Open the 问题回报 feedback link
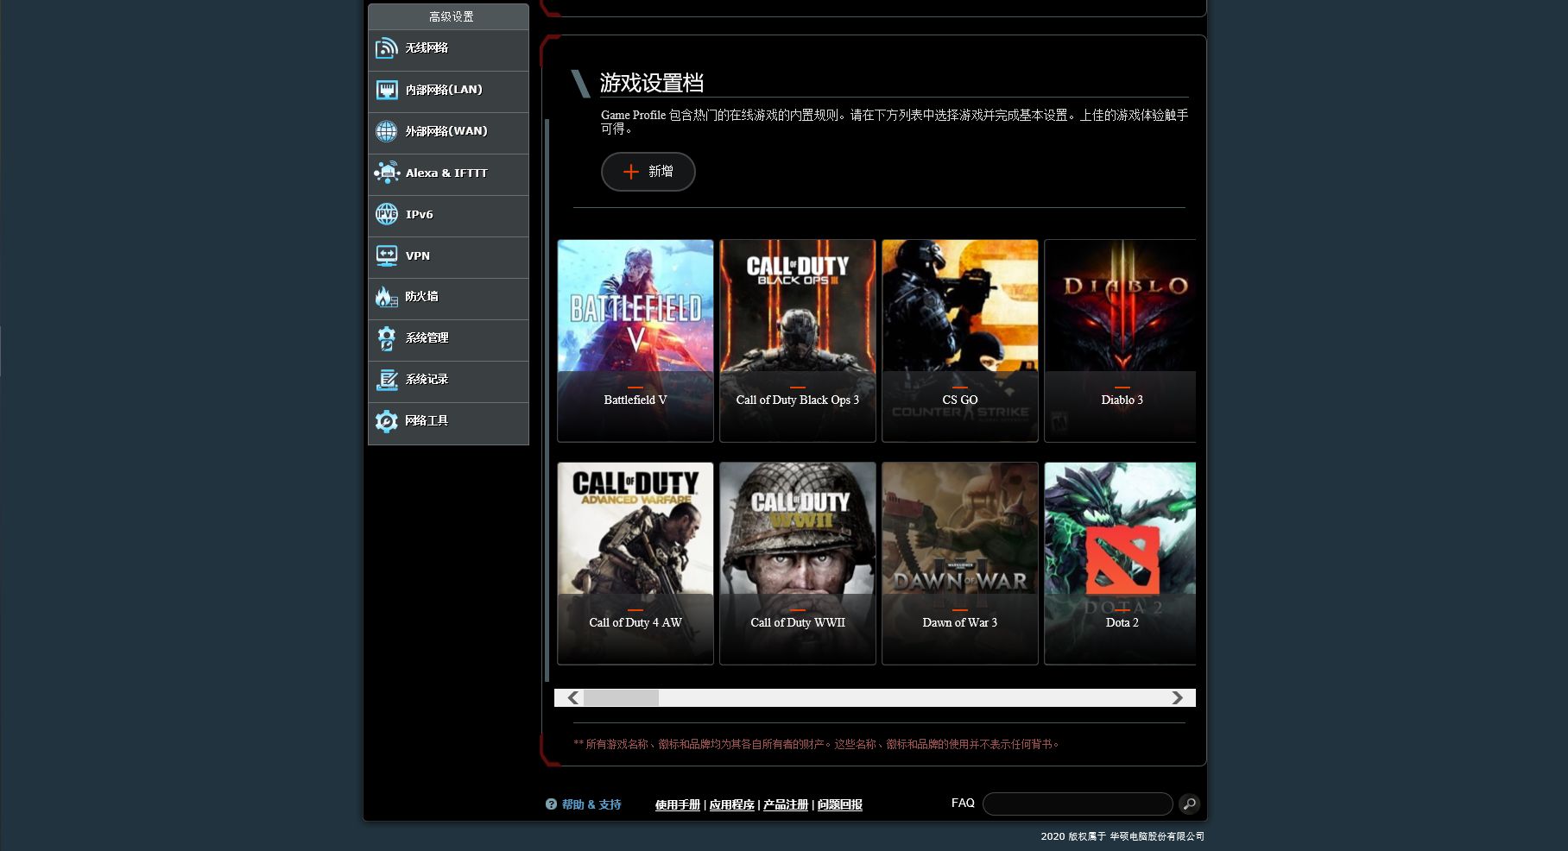Image resolution: width=1568 pixels, height=851 pixels. 839,805
